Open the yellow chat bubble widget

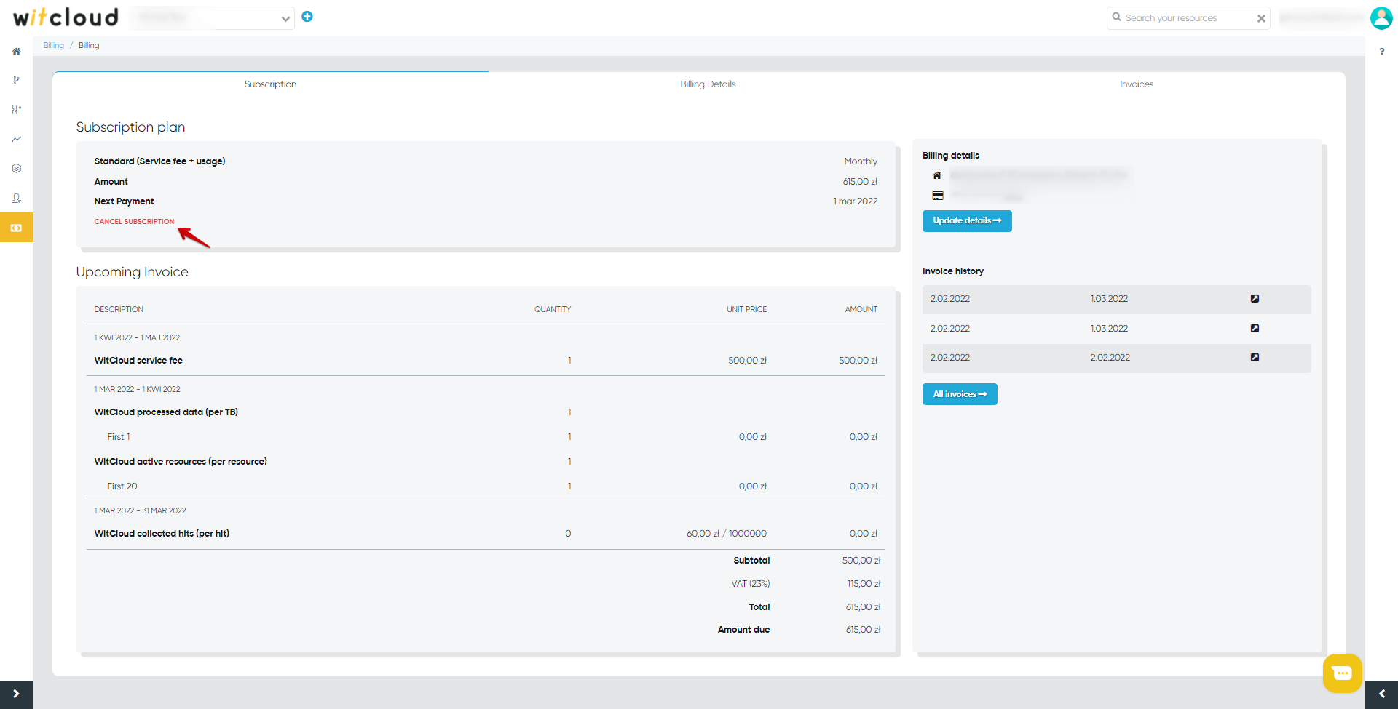coord(1342,673)
